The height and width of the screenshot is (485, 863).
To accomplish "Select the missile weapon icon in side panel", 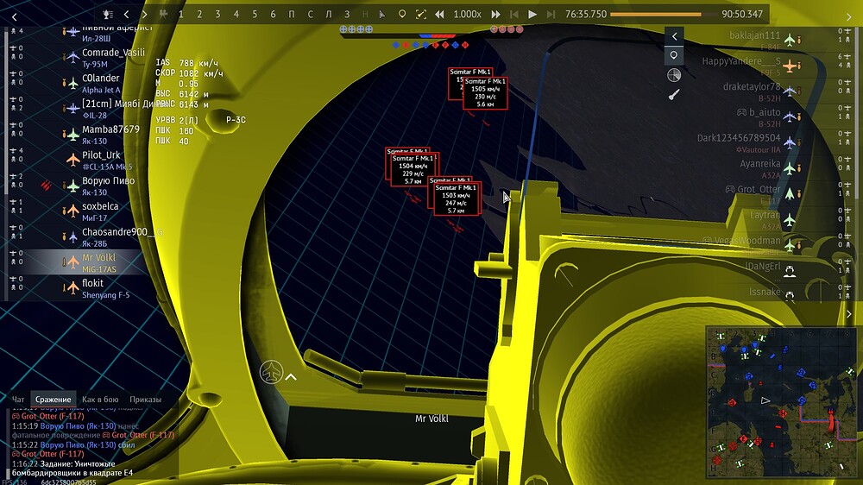I will pos(674,95).
